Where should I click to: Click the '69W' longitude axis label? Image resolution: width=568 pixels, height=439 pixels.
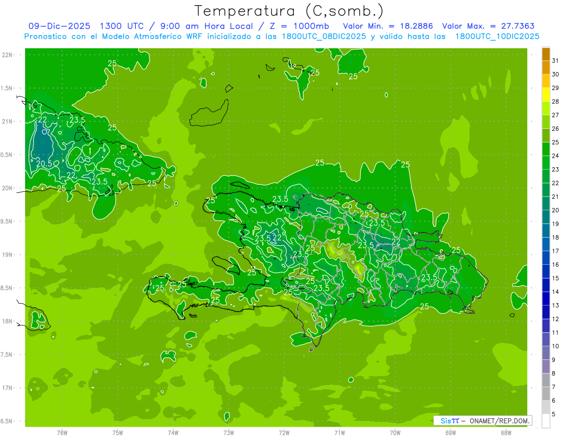point(450,432)
